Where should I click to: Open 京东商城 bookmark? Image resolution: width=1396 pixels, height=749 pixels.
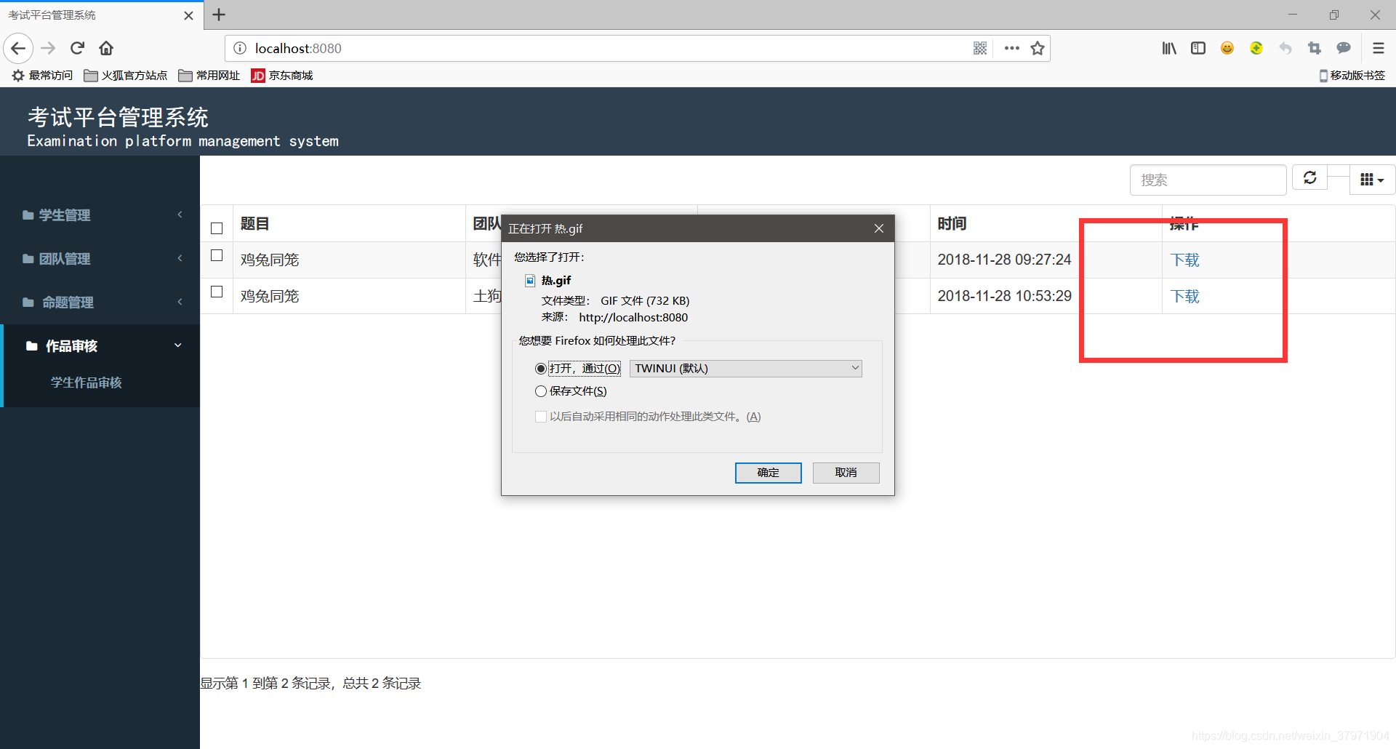point(282,76)
